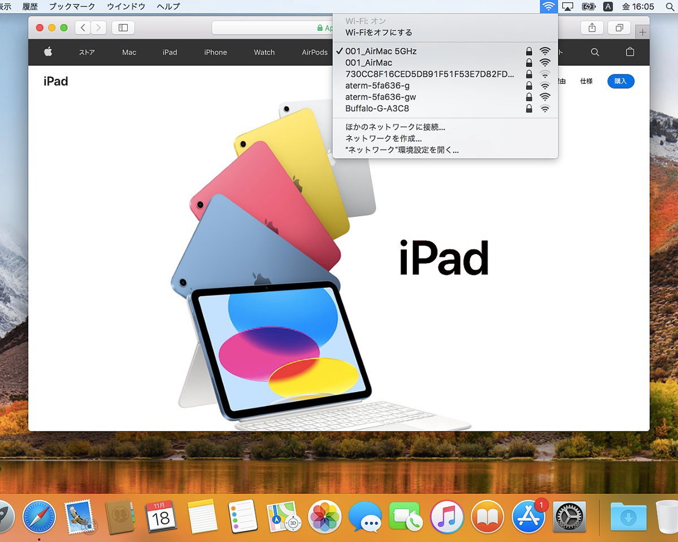Launch the Mail app in the Dock
Viewport: 678px width, 542px height.
click(79, 517)
